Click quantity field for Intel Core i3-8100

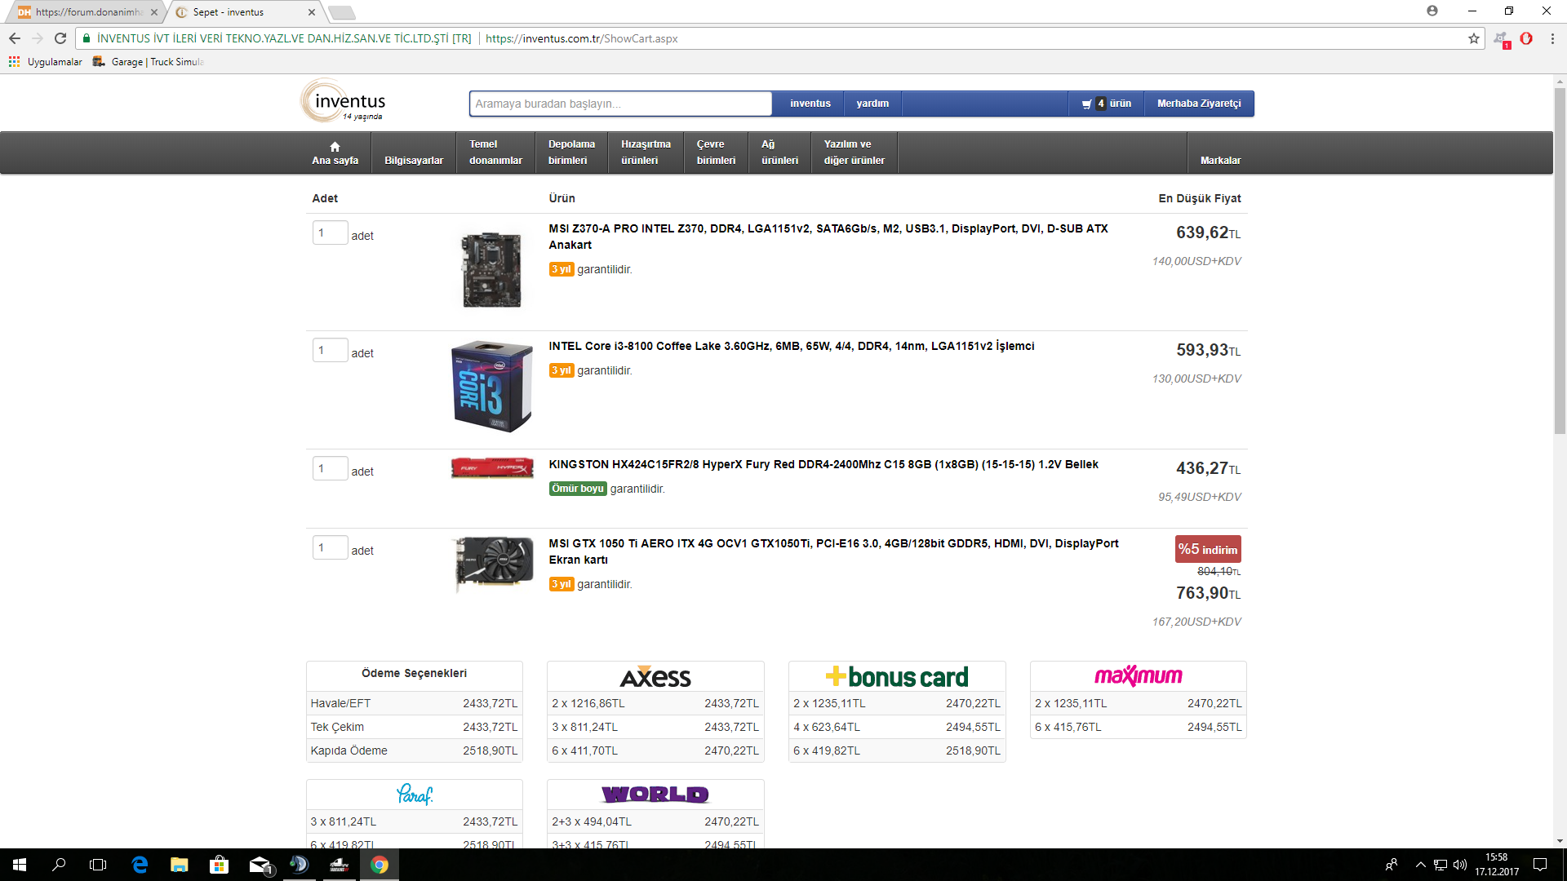coord(330,350)
